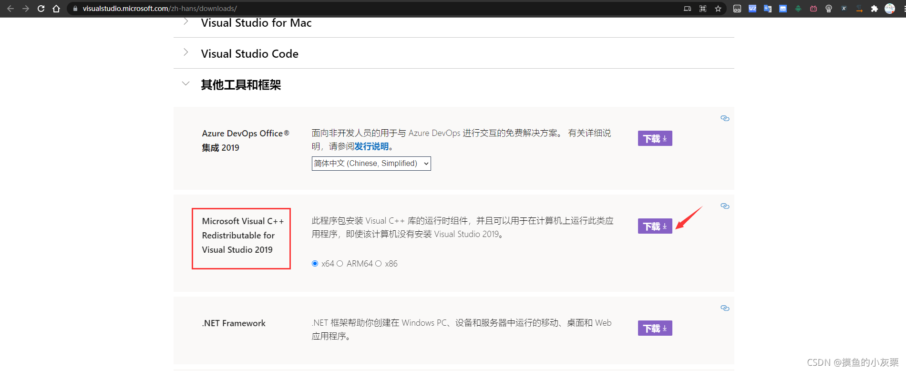The width and height of the screenshot is (906, 371).
Task: Bookmark this page with the star icon
Action: click(x=718, y=9)
